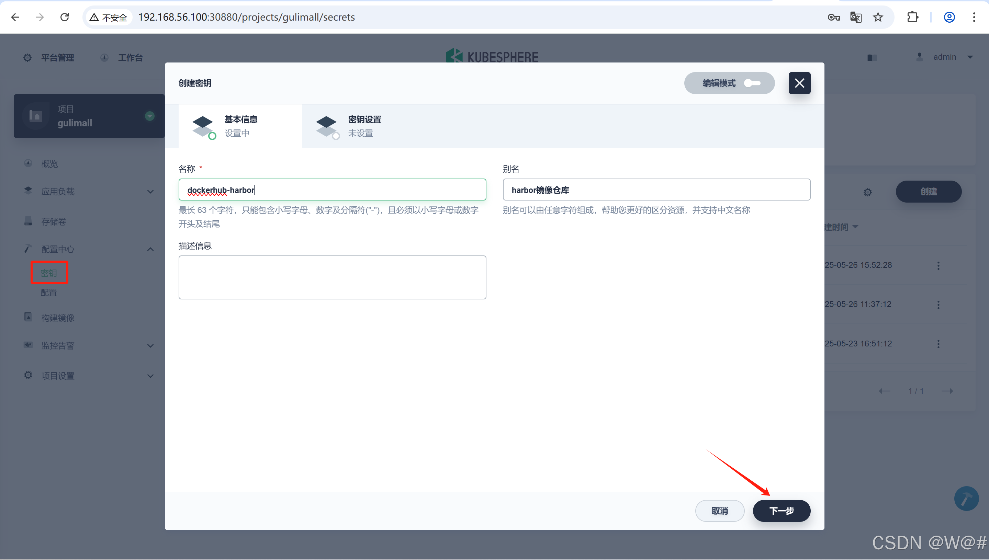The image size is (989, 560).
Task: Click the 应用负载 layers icon
Action: click(x=28, y=190)
